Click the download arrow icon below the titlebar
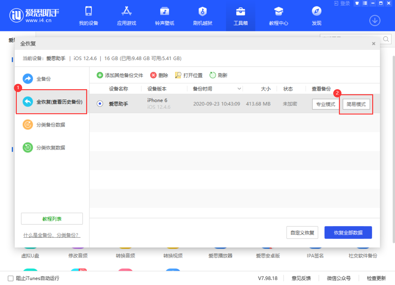395x285 pixels. (375, 20)
